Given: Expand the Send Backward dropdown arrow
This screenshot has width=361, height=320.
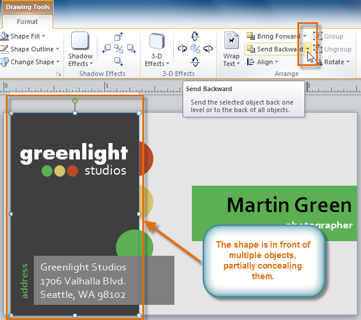Looking at the screenshot, I should pyautogui.click(x=307, y=50).
